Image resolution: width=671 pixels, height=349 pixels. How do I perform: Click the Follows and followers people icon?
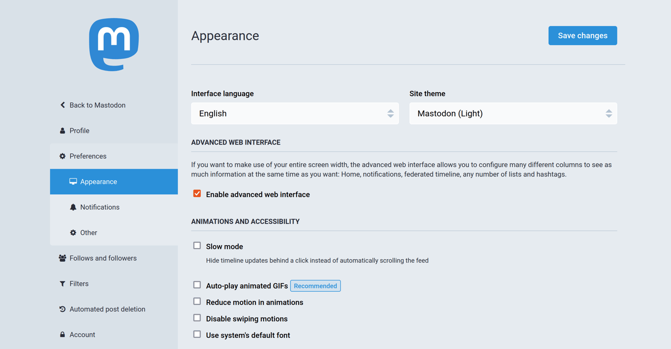(x=62, y=258)
